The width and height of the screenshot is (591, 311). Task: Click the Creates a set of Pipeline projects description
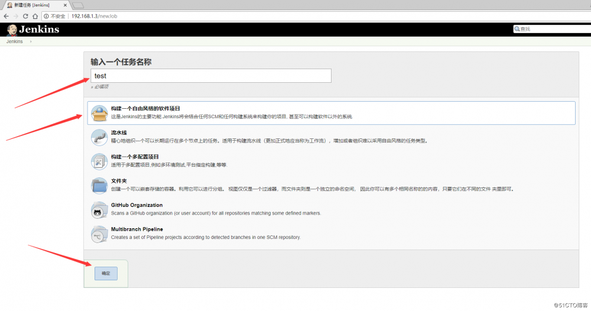click(206, 238)
